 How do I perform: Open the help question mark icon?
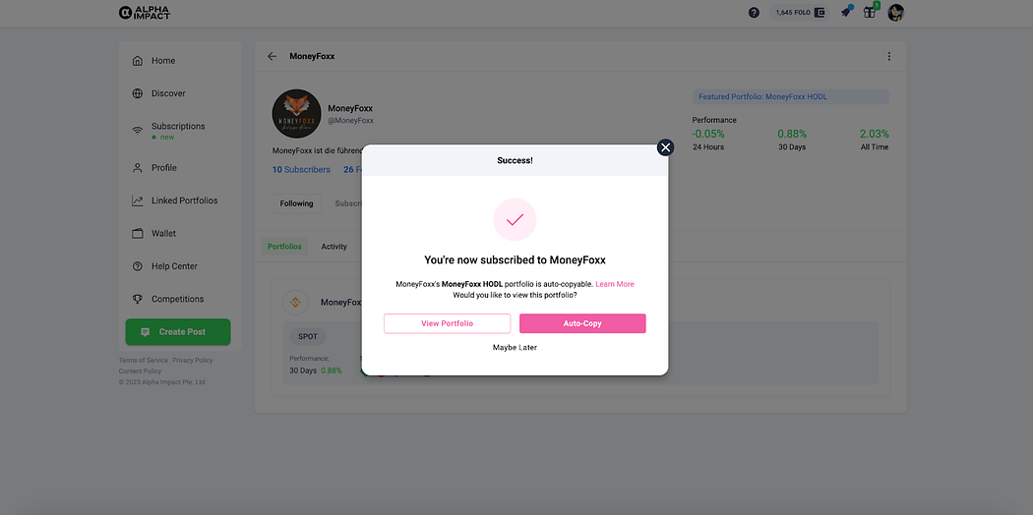(x=754, y=13)
